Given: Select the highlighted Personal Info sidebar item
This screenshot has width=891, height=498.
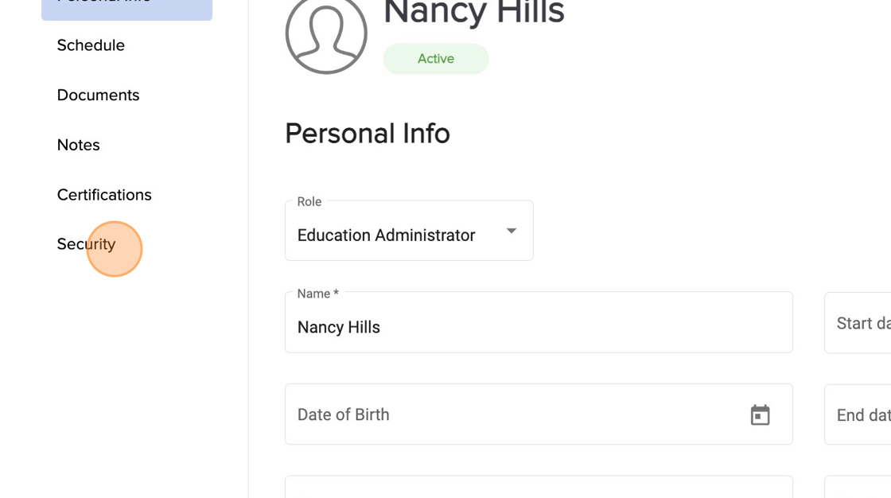Looking at the screenshot, I should (x=126, y=6).
